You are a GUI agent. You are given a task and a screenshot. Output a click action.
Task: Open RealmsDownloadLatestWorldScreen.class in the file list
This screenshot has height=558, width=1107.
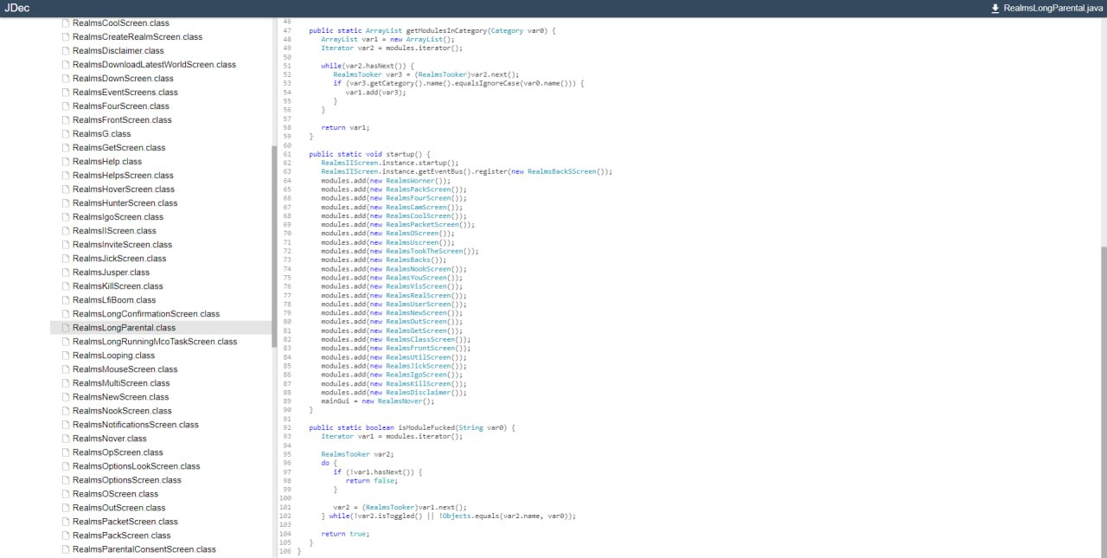point(154,65)
